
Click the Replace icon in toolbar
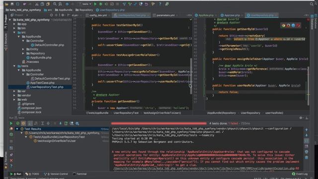point(60,4)
